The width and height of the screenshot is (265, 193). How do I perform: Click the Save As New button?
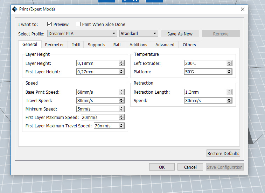pyautogui.click(x=180, y=34)
